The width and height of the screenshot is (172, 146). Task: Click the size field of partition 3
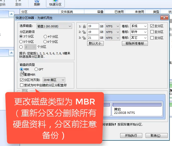(93, 38)
